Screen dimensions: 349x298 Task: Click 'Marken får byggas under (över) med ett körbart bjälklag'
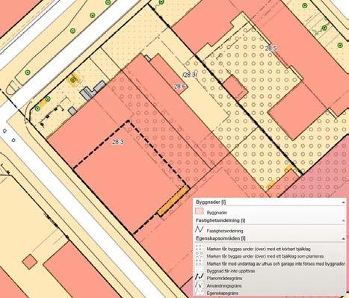click(x=259, y=249)
